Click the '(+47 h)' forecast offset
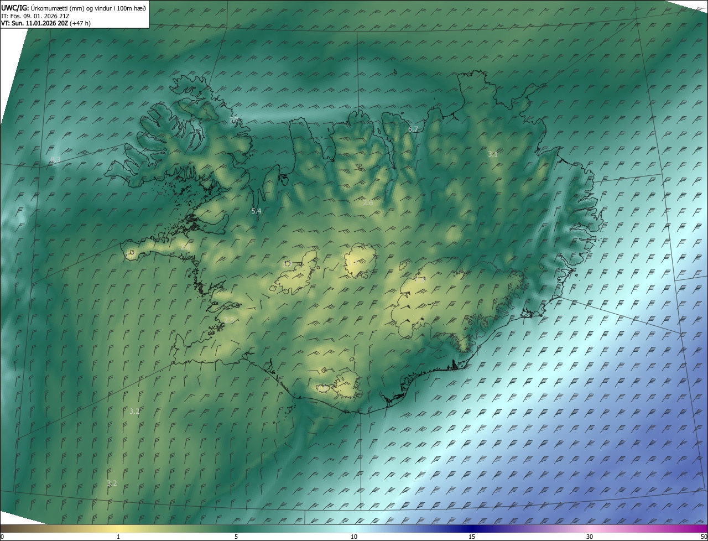The image size is (708, 541). [x=81, y=24]
